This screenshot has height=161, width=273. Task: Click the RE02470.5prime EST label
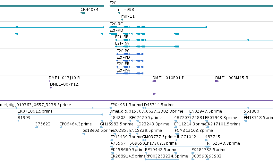click(145, 118)
